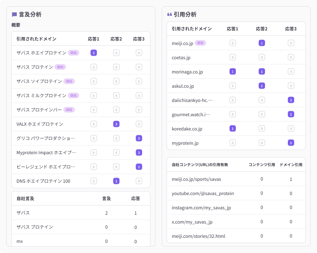The height and width of the screenshot is (253, 317).
Task: Click the 自社 tag on ザバス ミルクプロテイン
Action: coord(74,96)
